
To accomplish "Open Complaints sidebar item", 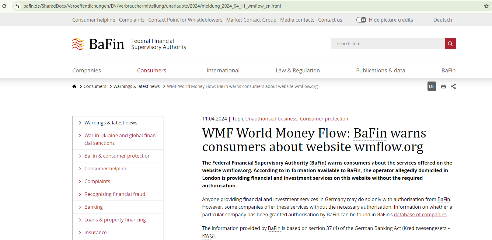I will pos(97,182).
